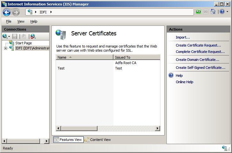Close the IIS Manager window
The image size is (232, 153).
[228, 4]
